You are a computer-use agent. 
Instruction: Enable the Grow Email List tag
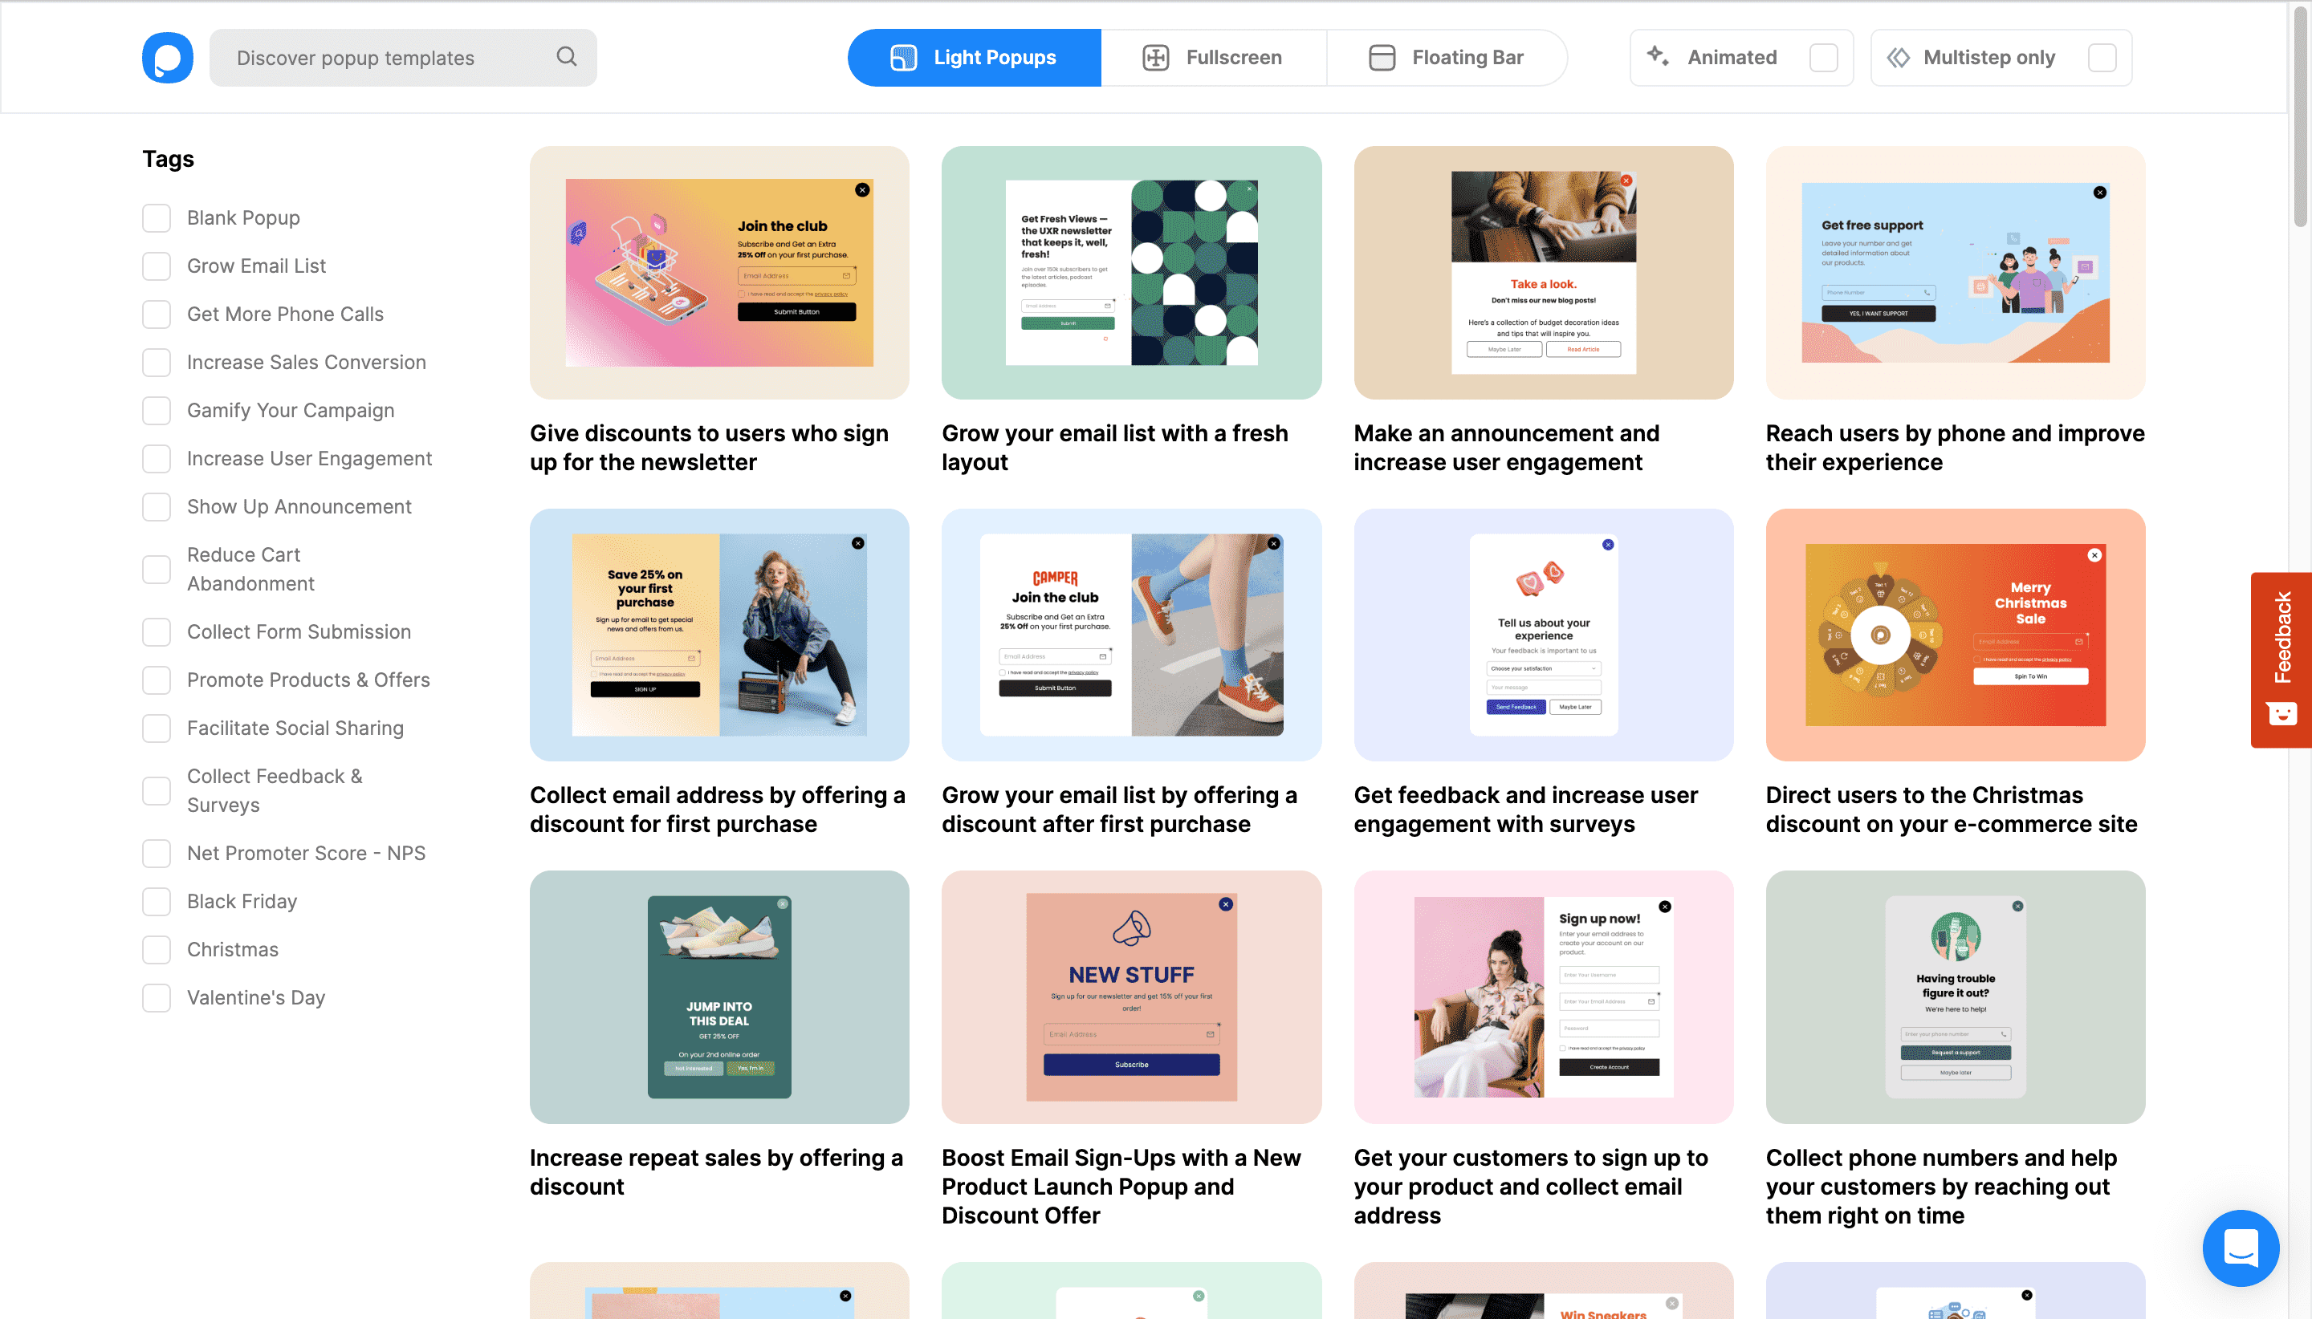pos(156,266)
